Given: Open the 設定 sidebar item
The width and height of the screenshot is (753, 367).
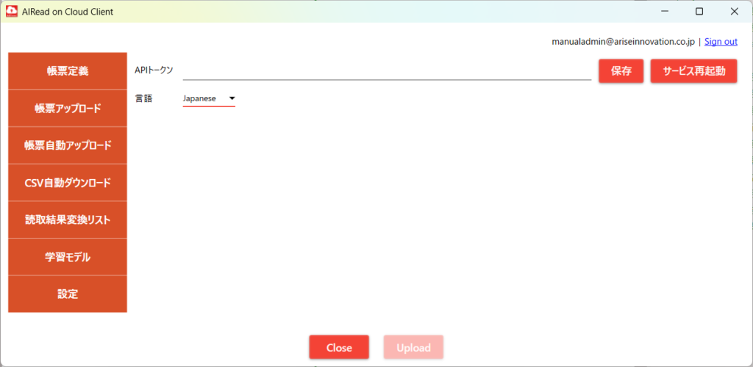Looking at the screenshot, I should point(68,294).
